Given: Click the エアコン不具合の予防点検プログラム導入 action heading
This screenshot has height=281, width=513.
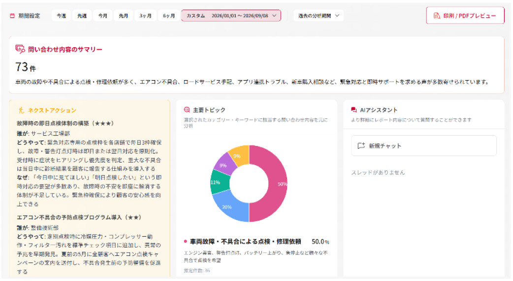Looking at the screenshot, I should point(79,217).
